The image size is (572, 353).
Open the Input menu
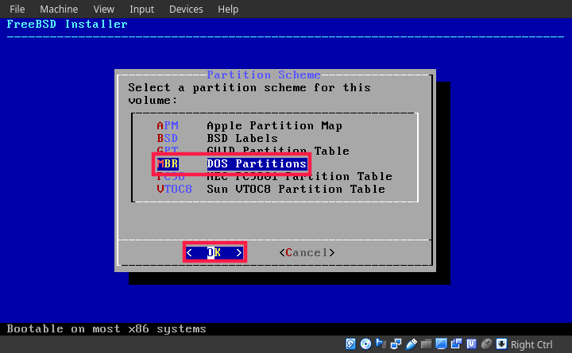pyautogui.click(x=142, y=9)
